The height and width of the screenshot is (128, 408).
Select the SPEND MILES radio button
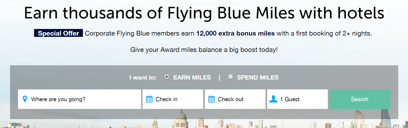[231, 77]
